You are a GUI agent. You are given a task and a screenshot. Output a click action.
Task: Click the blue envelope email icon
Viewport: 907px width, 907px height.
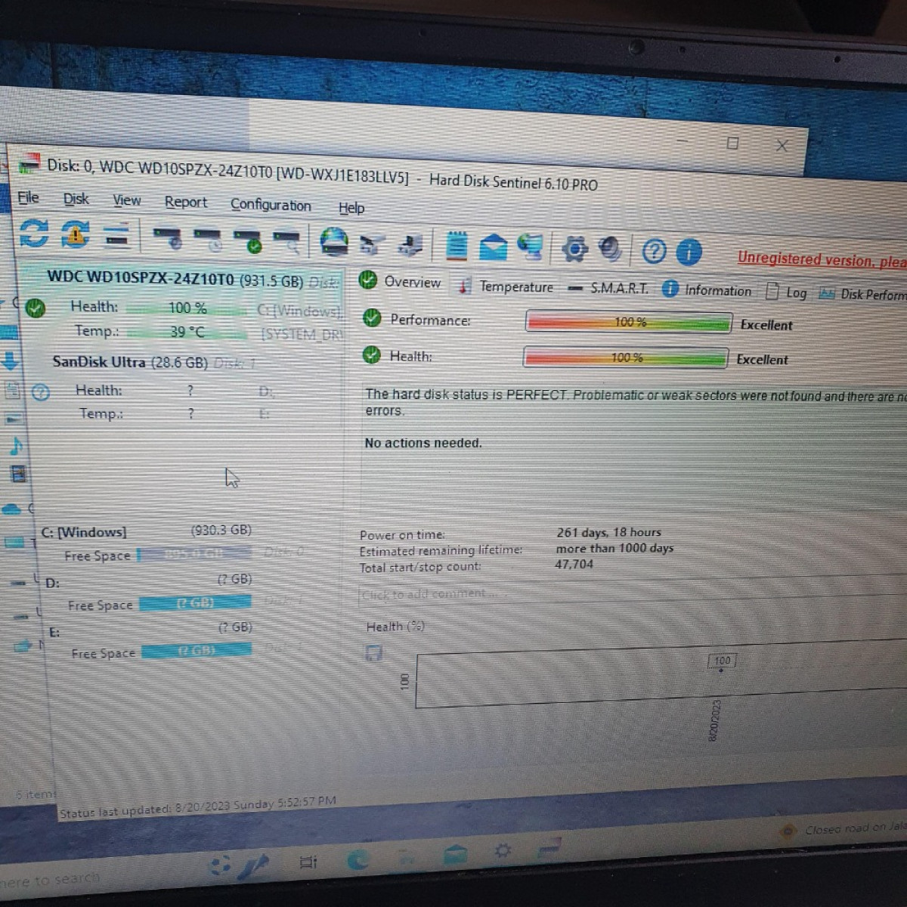pyautogui.click(x=493, y=247)
